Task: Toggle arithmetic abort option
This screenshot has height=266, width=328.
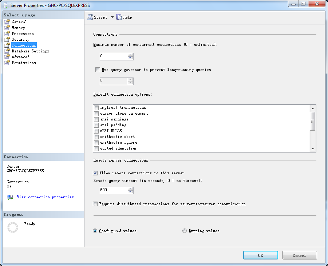Action: [x=96, y=137]
